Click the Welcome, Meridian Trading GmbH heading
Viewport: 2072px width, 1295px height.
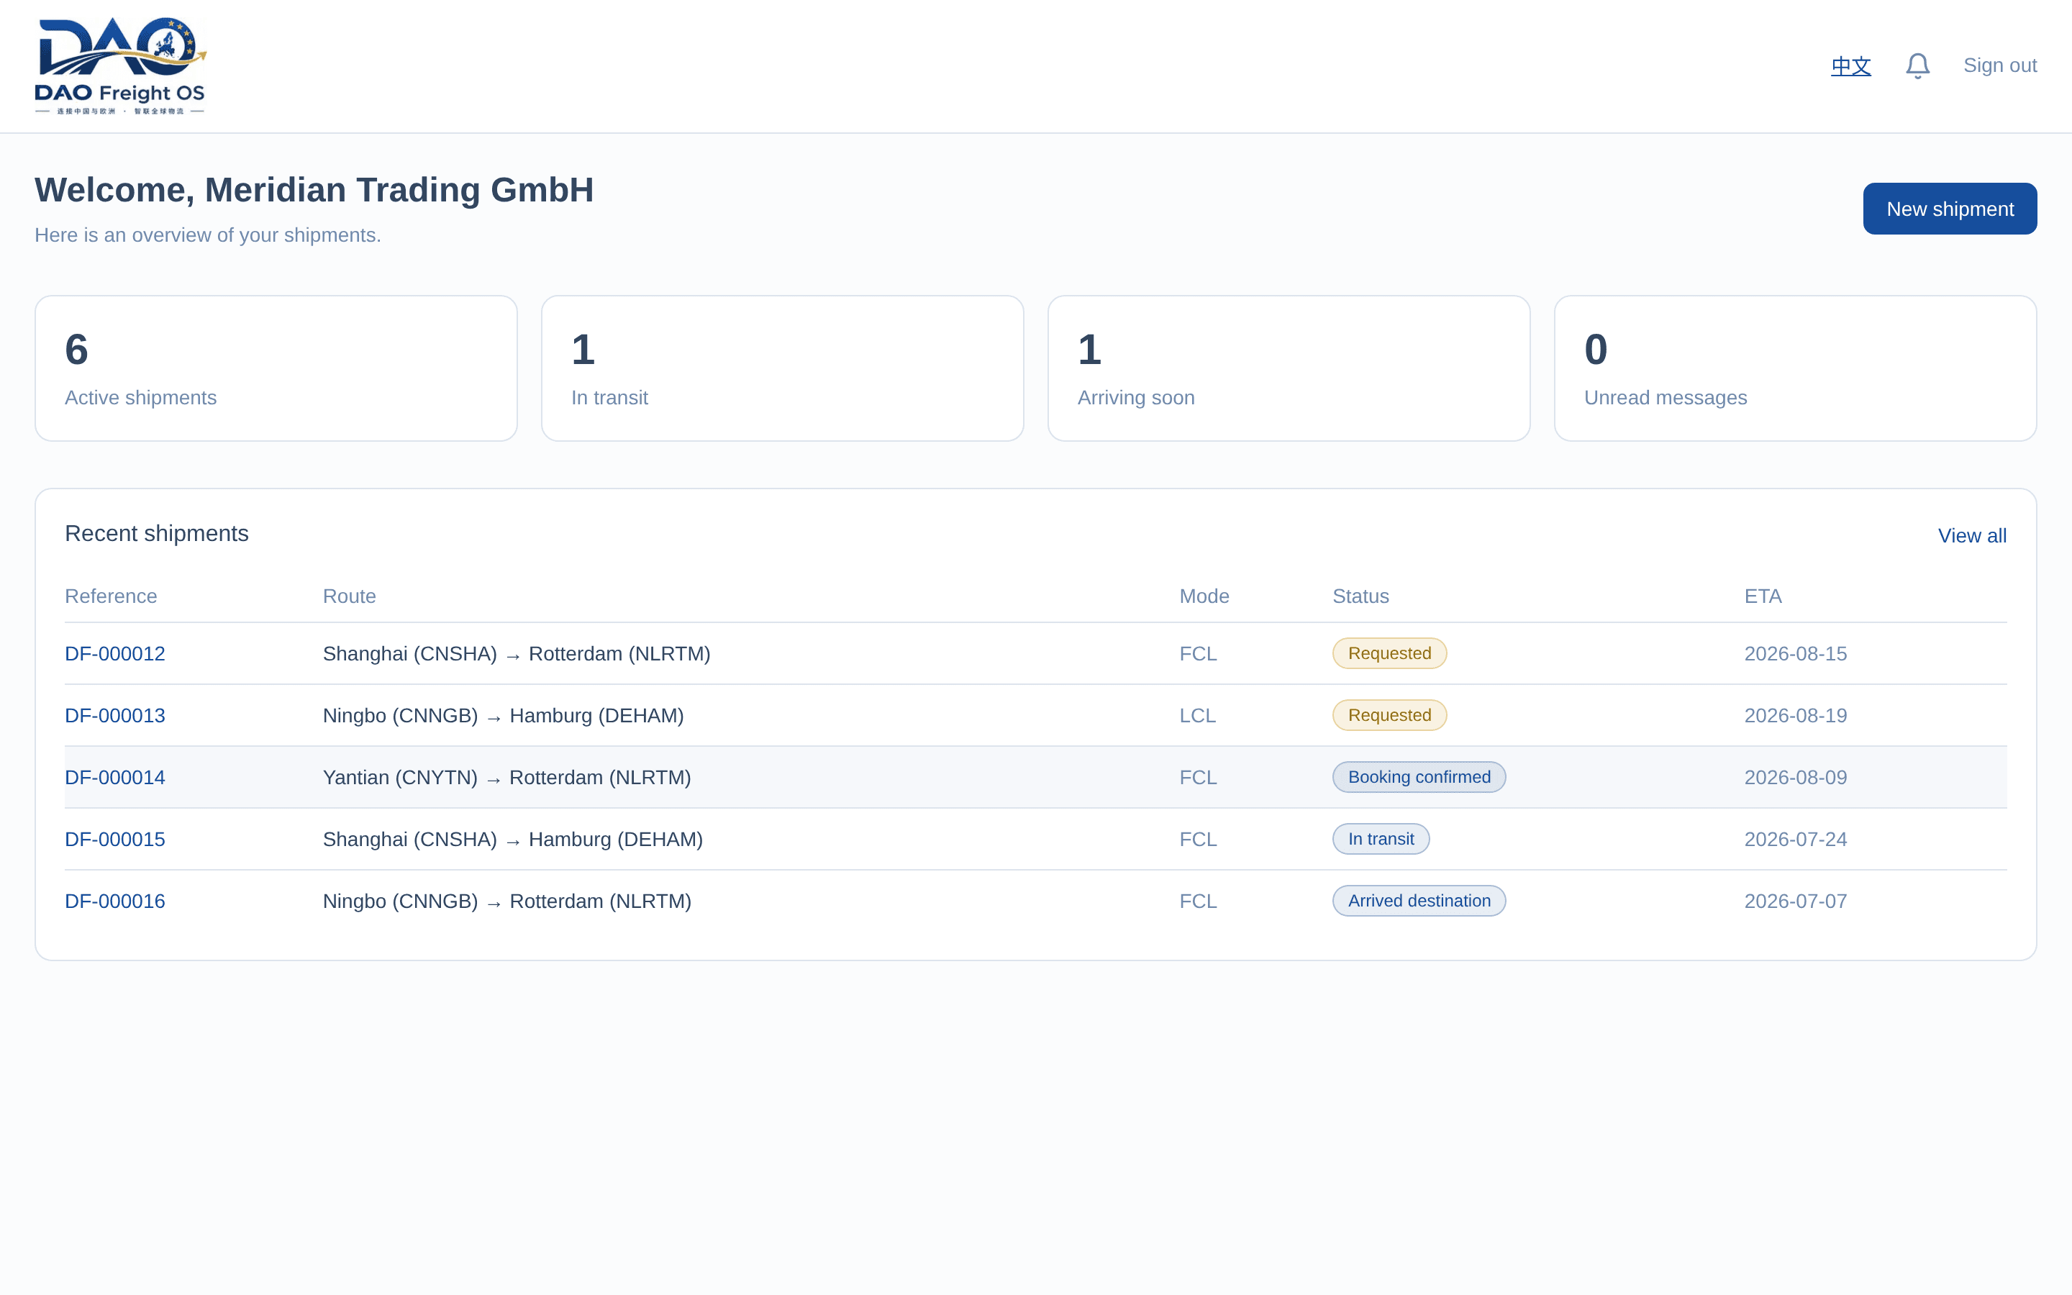(x=314, y=190)
